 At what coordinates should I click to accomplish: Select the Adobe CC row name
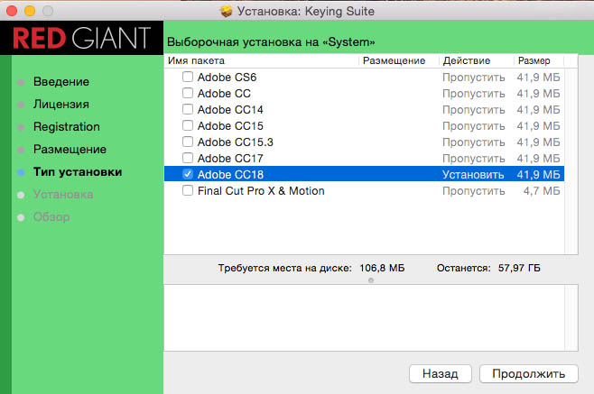coord(224,94)
